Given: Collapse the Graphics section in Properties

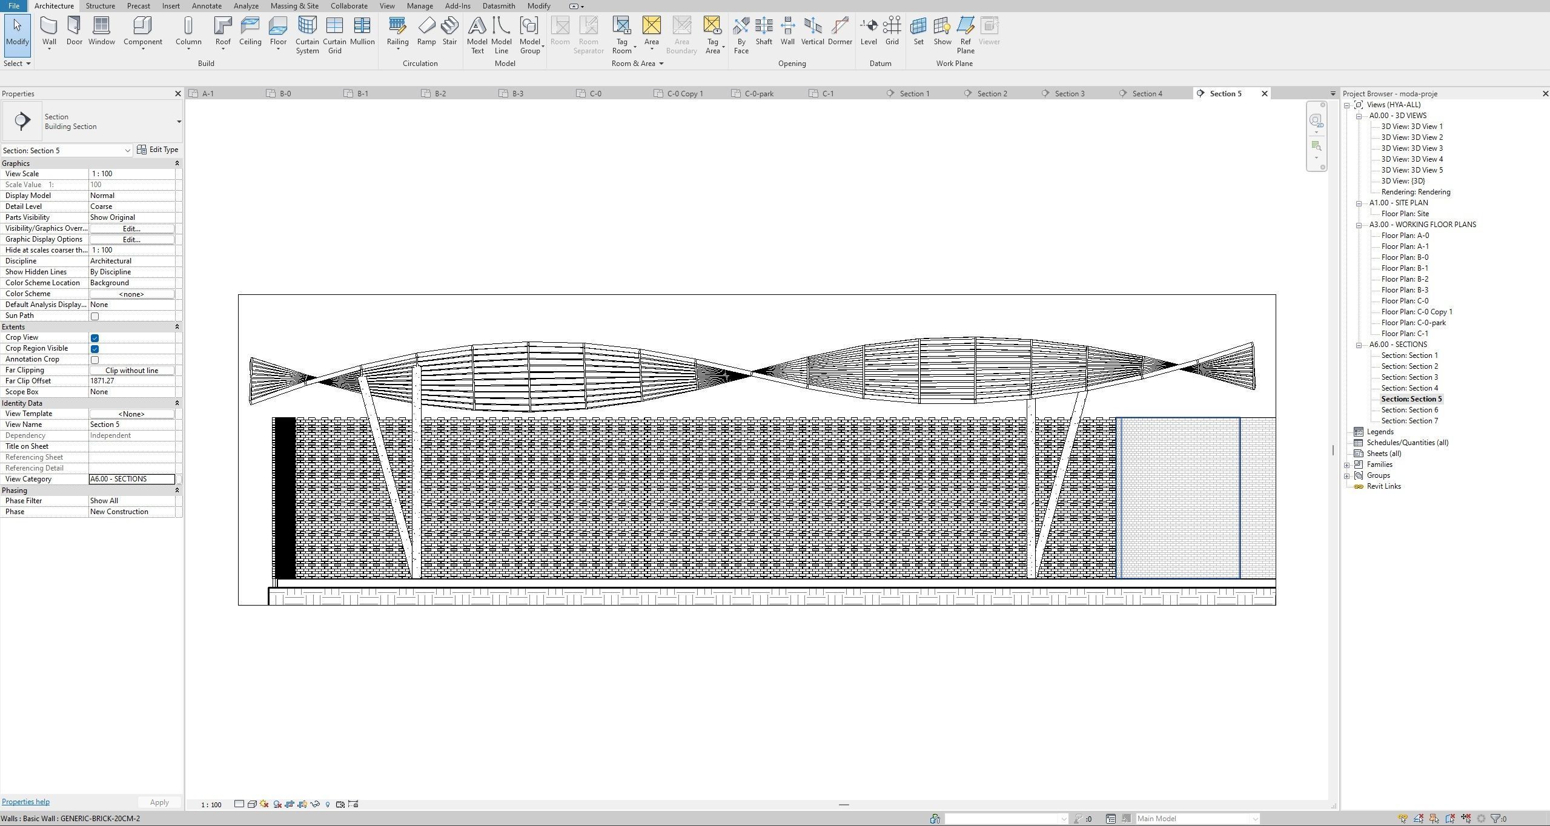Looking at the screenshot, I should click(x=177, y=163).
